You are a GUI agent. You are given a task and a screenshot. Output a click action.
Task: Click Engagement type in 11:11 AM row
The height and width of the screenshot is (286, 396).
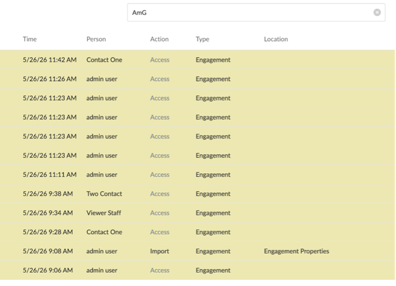(213, 175)
